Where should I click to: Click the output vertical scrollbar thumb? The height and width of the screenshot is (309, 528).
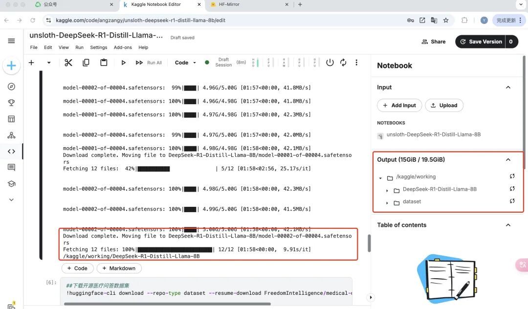tap(369, 243)
